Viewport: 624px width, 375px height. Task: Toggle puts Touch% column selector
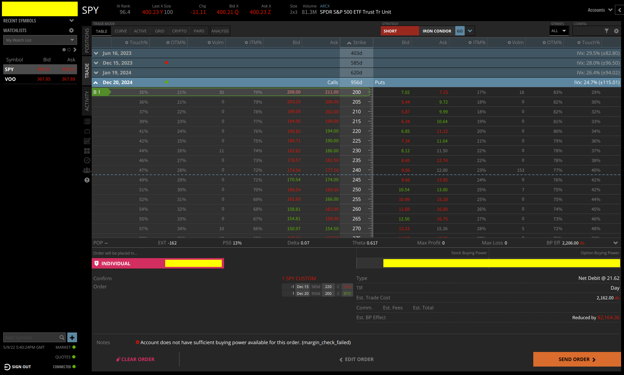click(x=579, y=43)
